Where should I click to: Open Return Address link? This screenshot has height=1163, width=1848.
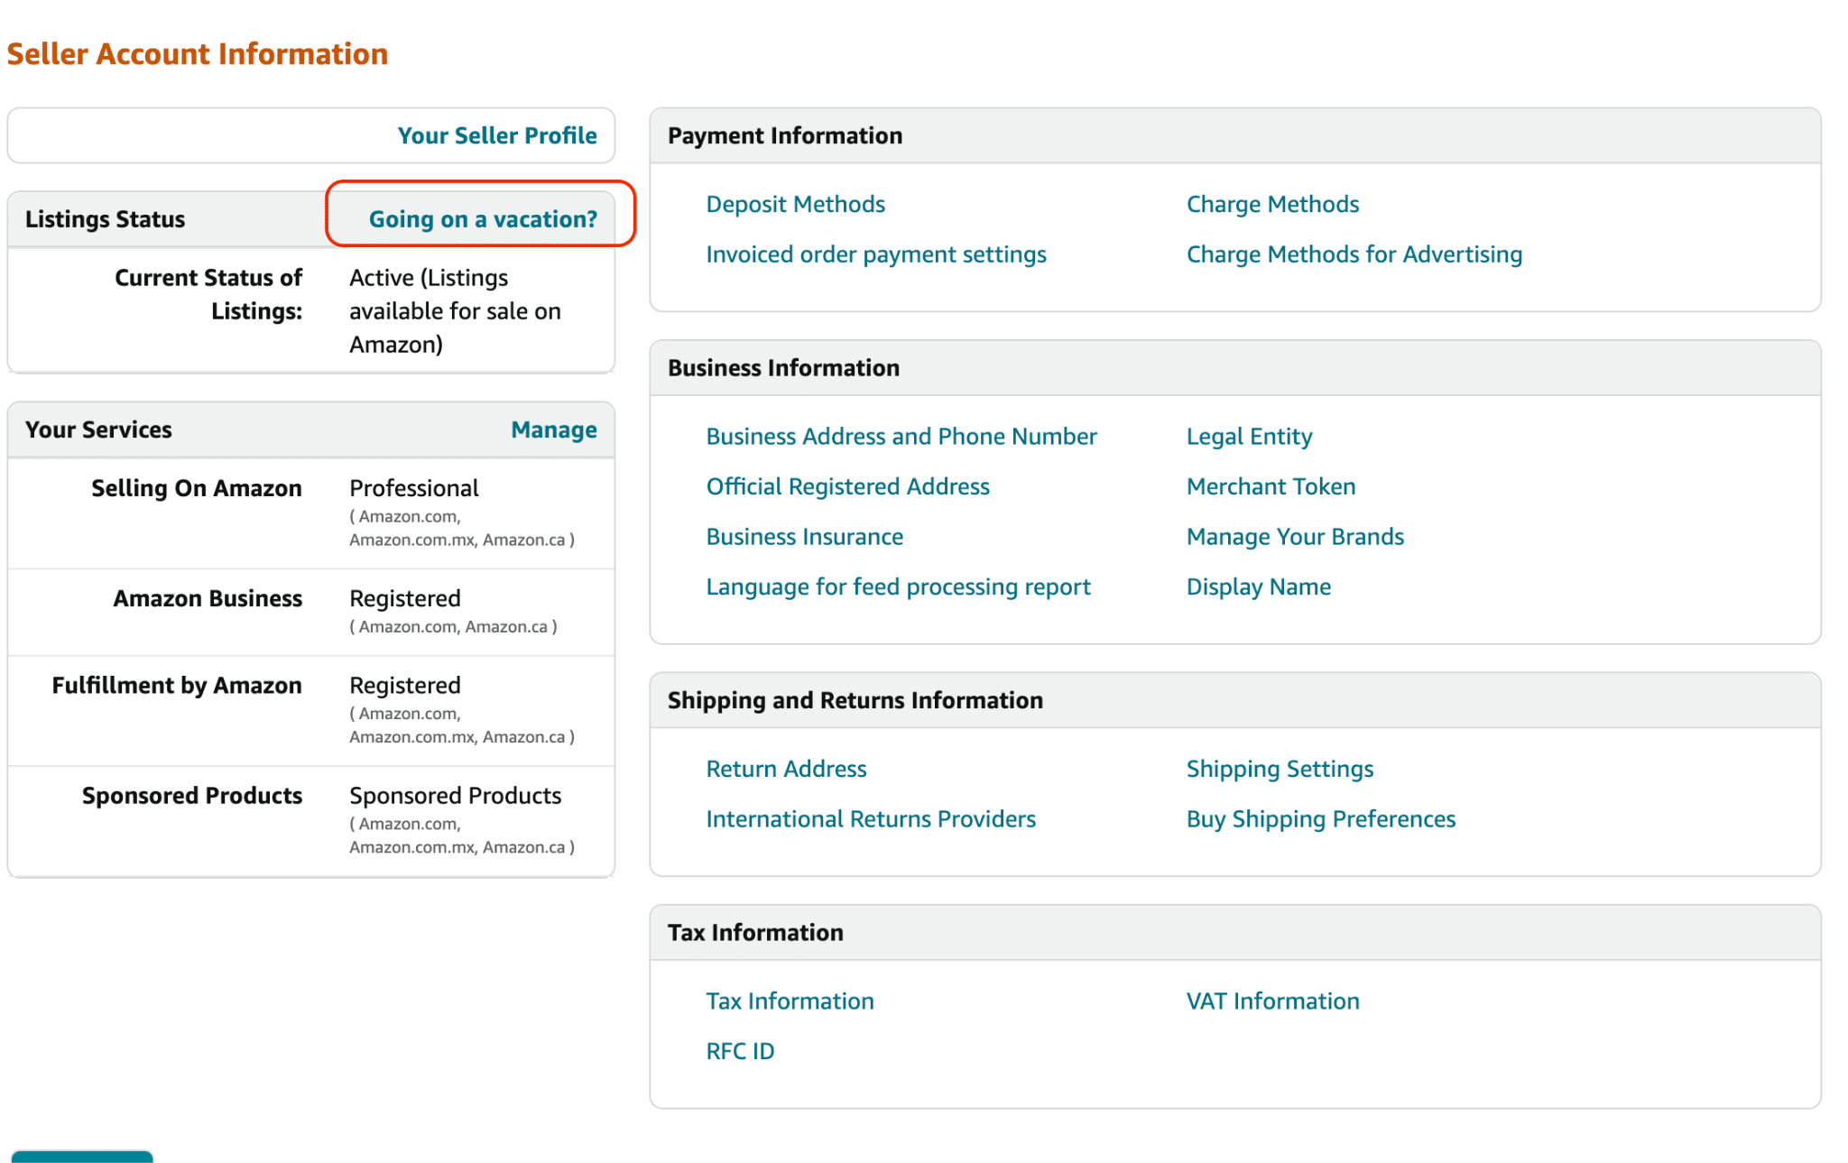pyautogui.click(x=786, y=769)
